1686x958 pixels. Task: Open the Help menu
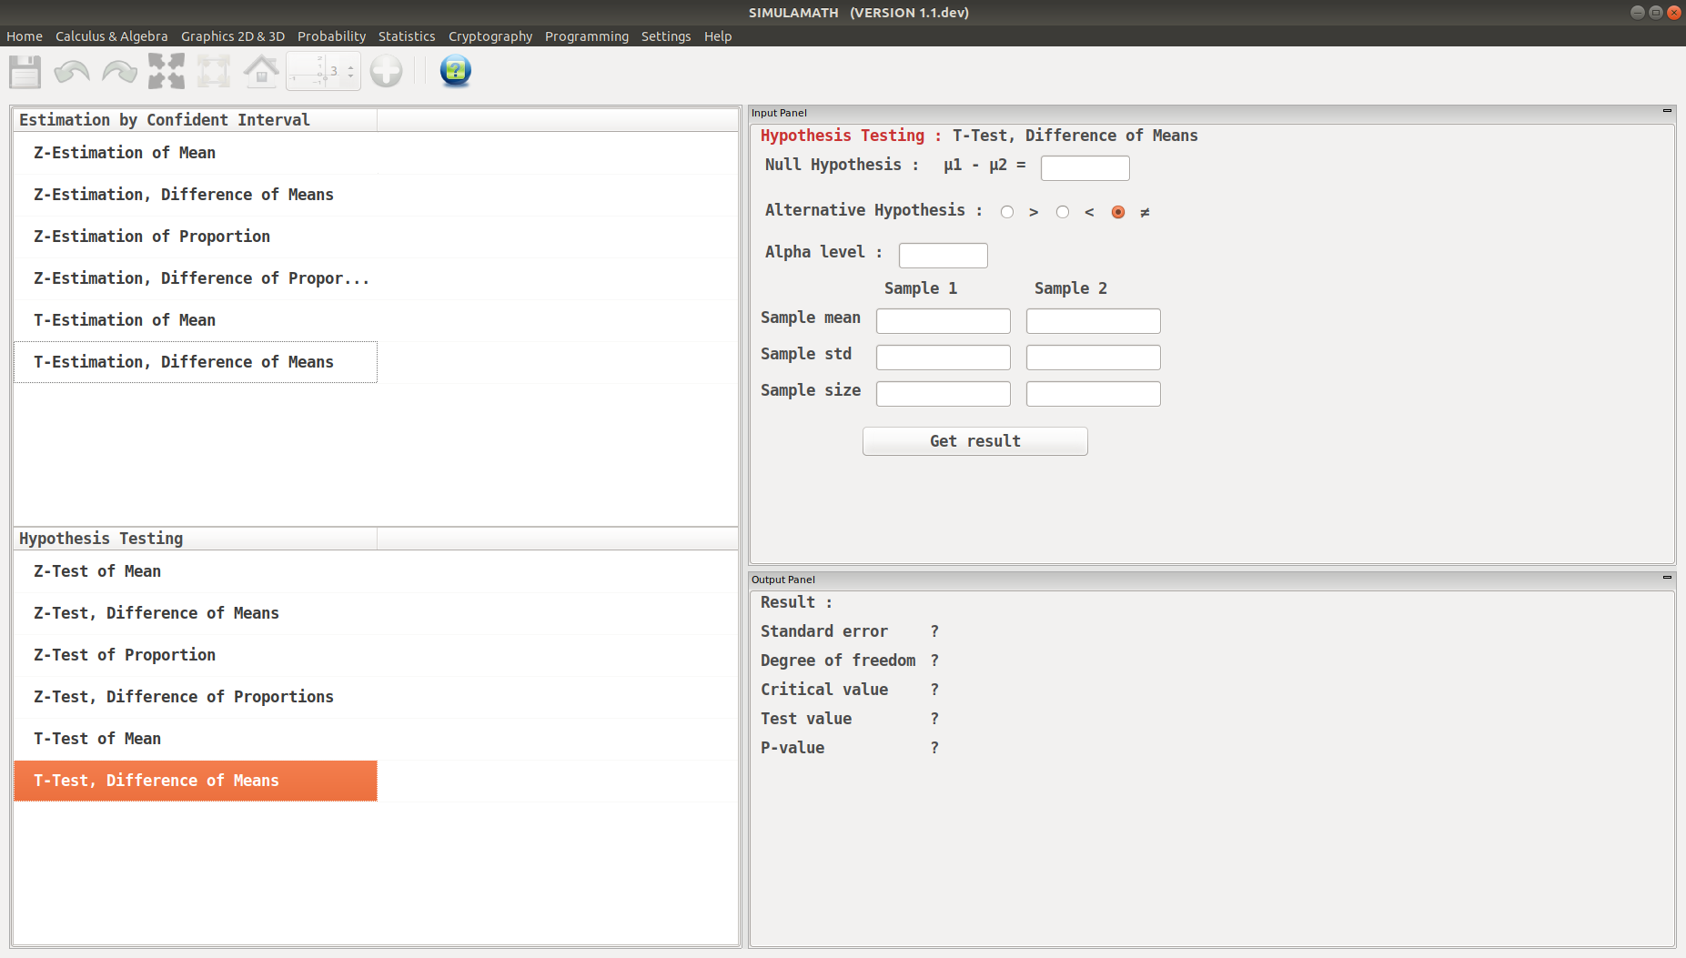click(x=718, y=36)
